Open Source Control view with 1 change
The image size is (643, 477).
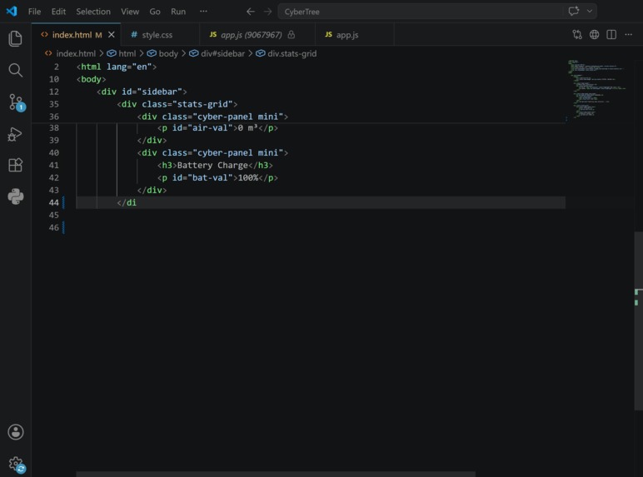point(17,102)
